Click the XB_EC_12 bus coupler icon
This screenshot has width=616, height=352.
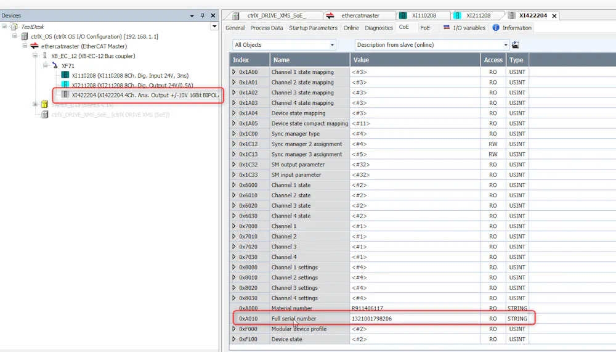[x=45, y=56]
